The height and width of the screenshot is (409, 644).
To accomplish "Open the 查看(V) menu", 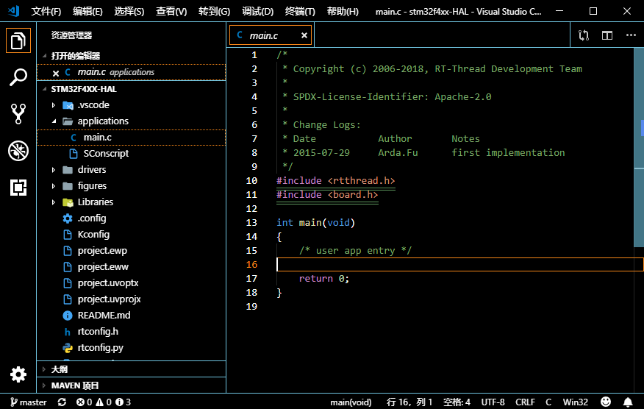I will coord(171,12).
